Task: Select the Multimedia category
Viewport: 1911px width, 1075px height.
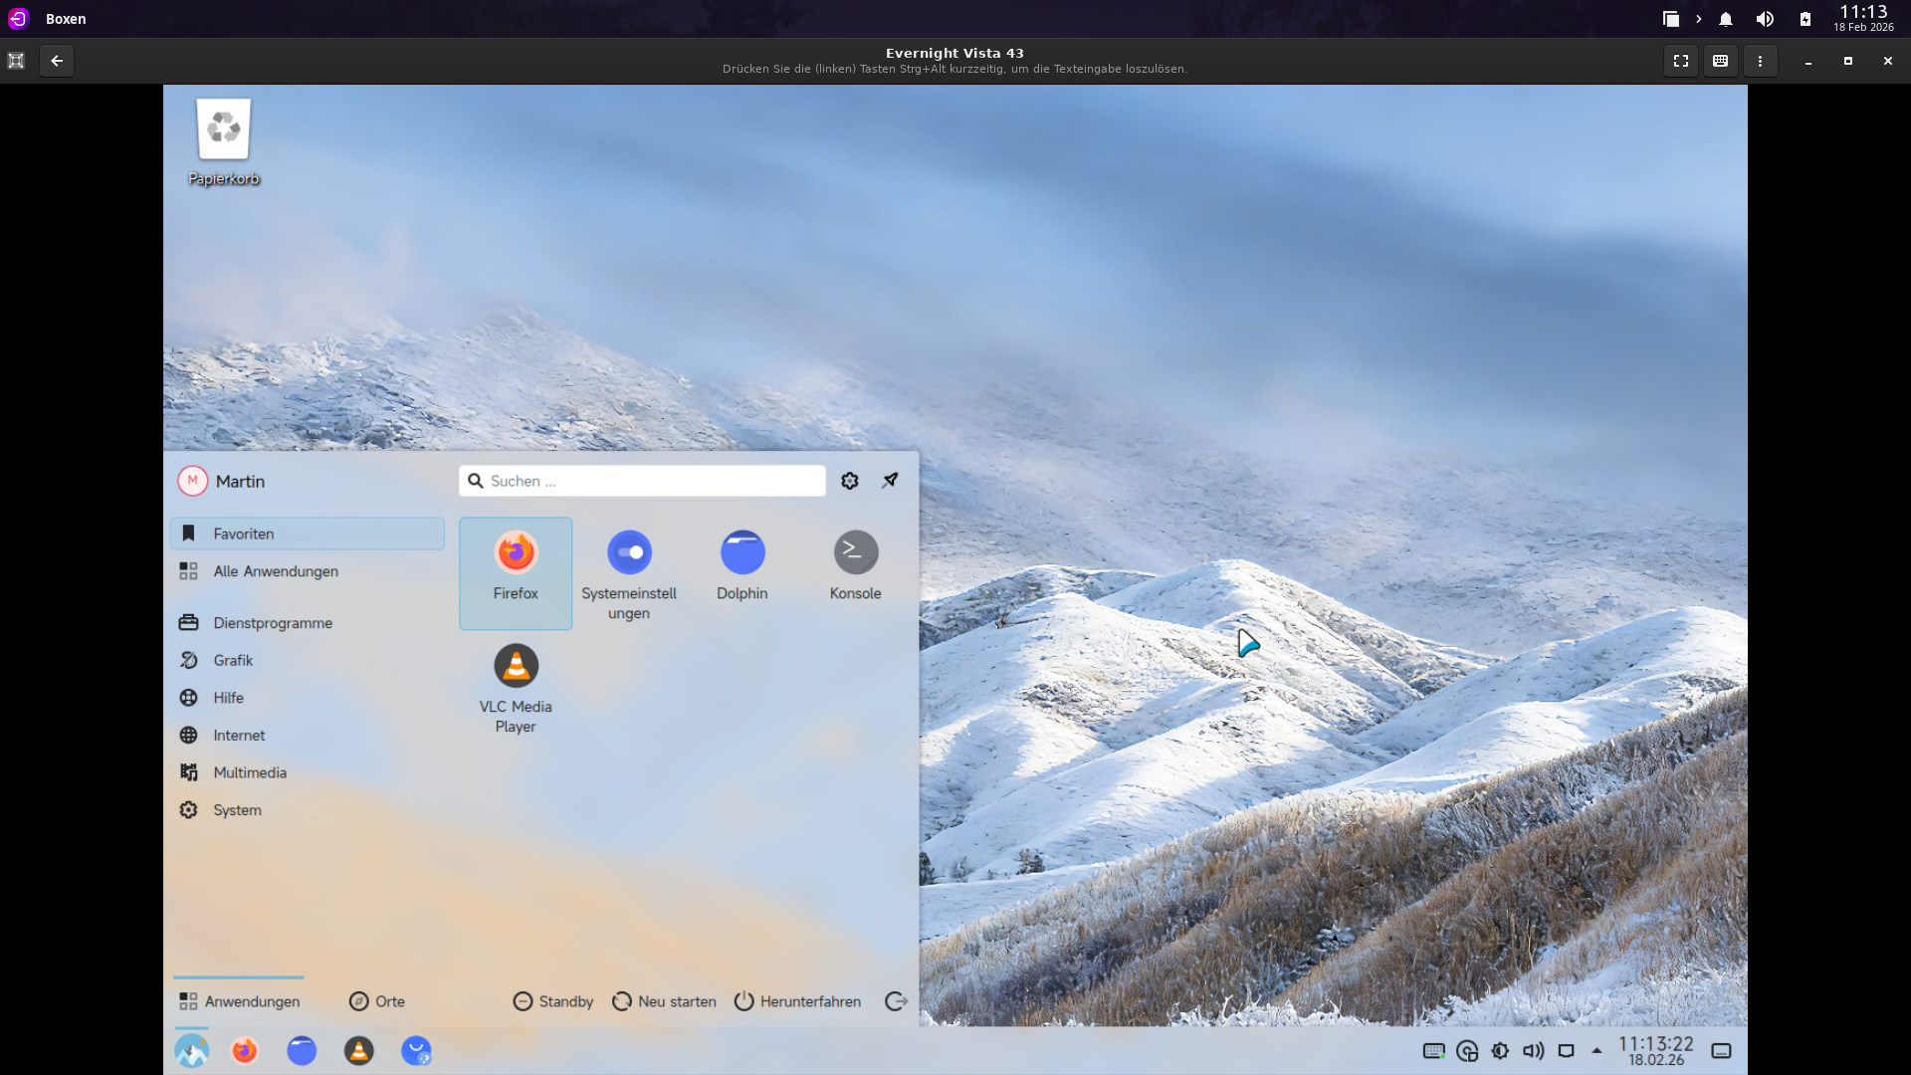Action: 249,772
